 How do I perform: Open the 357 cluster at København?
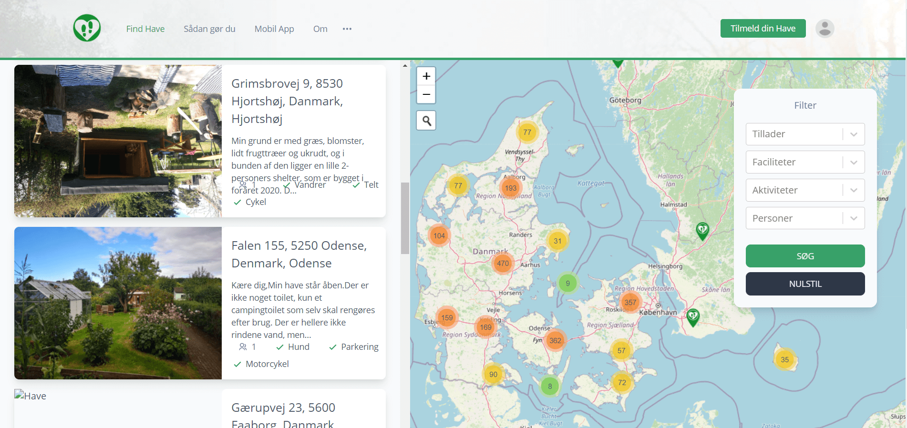point(630,302)
